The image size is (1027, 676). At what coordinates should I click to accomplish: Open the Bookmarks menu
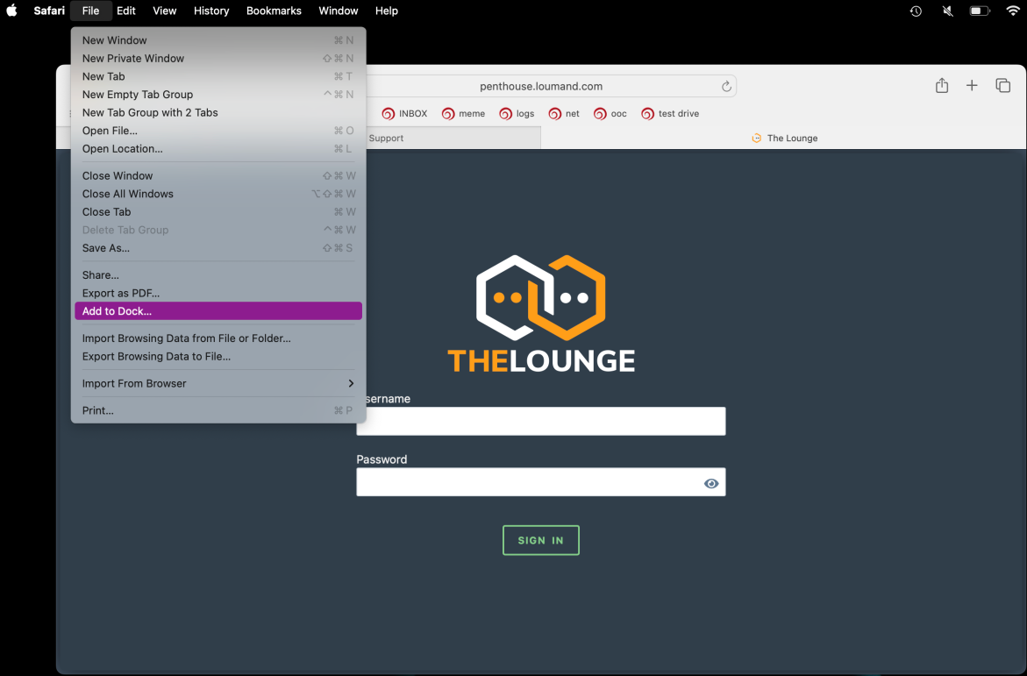click(274, 11)
